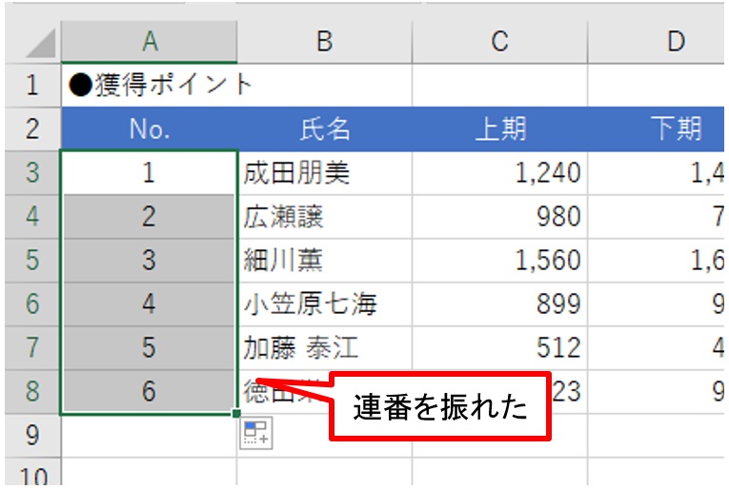Select row 5 header
The height and width of the screenshot is (489, 729).
pos(32,261)
